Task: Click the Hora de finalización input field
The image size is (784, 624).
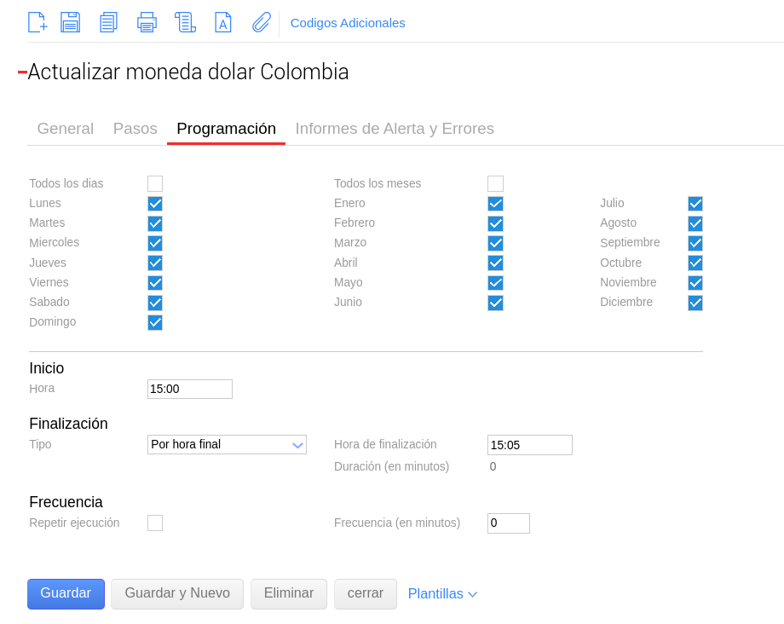Action: 529,445
